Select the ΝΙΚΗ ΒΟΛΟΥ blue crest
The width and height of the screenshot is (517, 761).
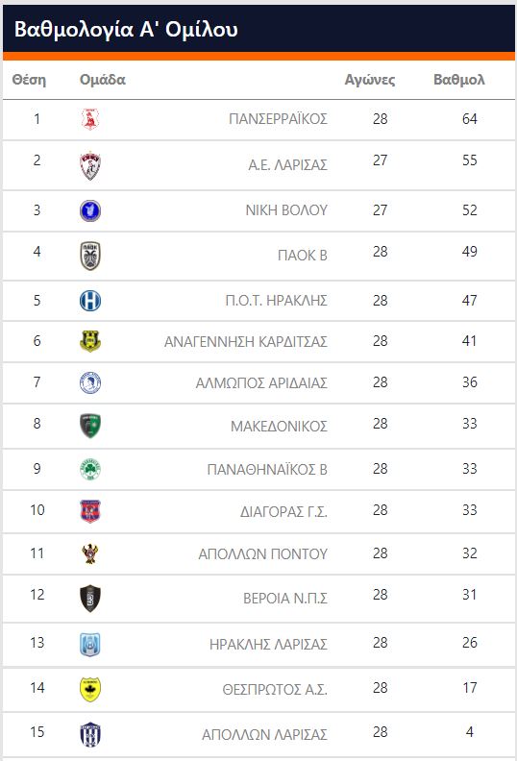pos(89,211)
